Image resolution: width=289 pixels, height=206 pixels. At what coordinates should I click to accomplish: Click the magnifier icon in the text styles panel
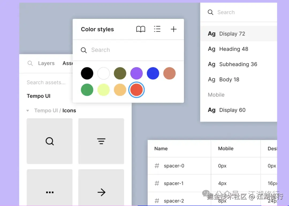210,12
